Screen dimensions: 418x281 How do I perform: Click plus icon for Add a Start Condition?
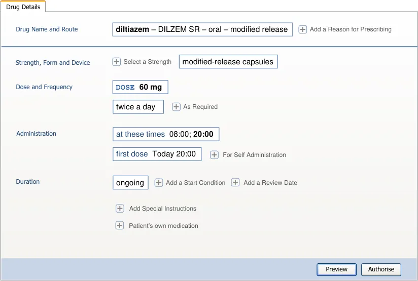(159, 182)
